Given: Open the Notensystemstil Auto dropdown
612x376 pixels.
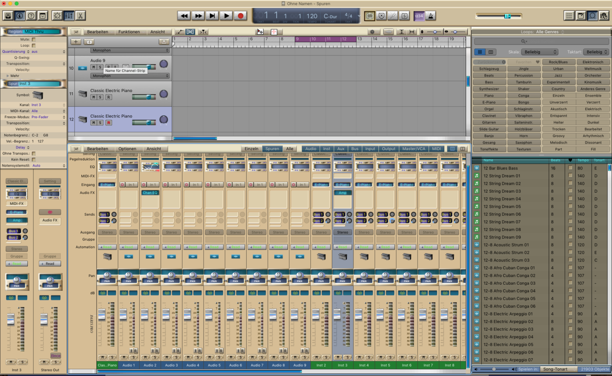Looking at the screenshot, I should (x=48, y=166).
